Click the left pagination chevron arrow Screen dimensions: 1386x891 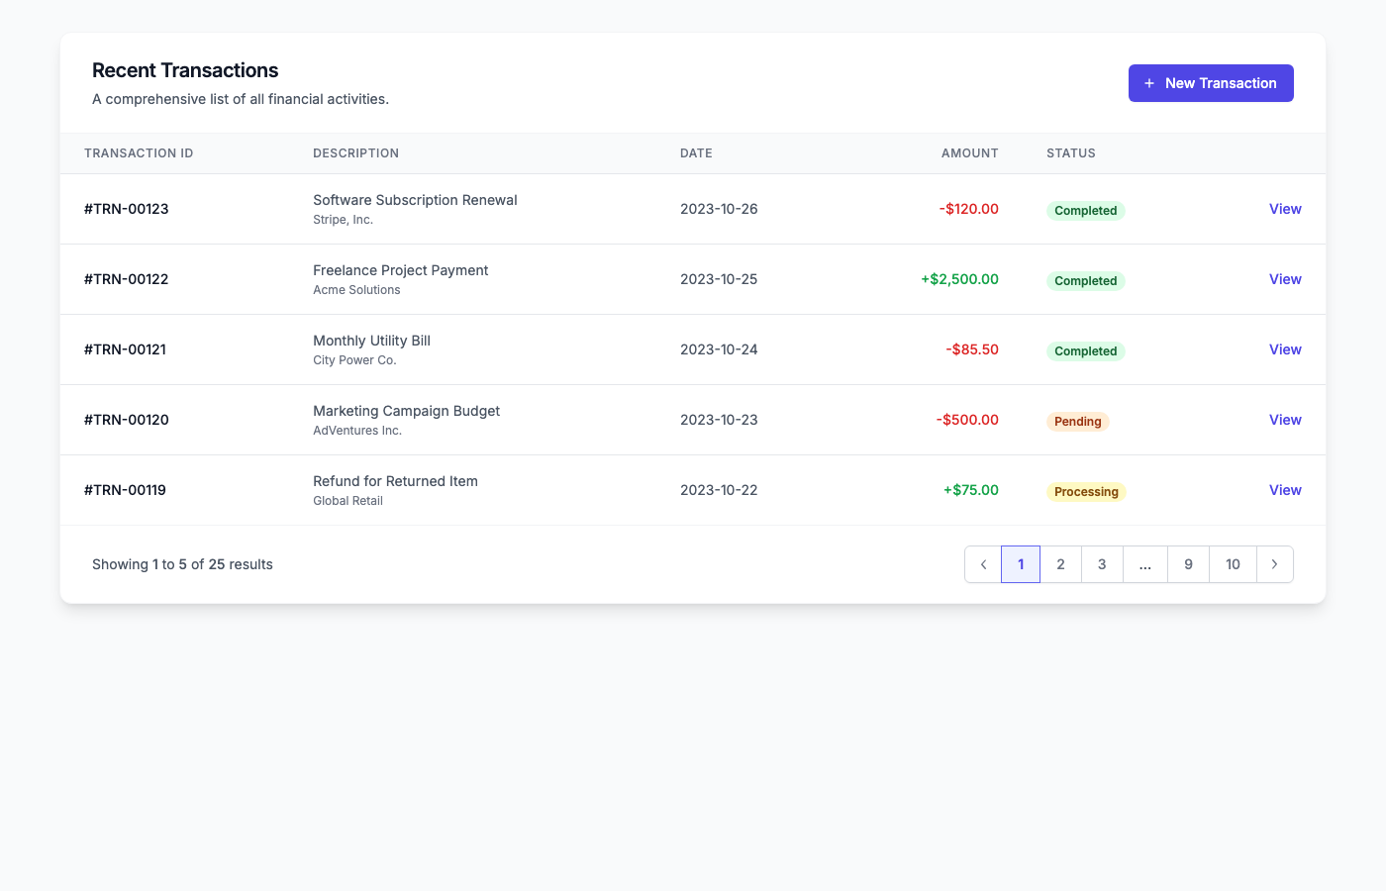tap(982, 563)
